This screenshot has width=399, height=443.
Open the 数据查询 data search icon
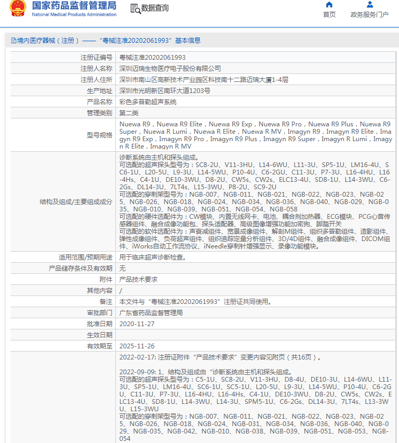pos(135,9)
